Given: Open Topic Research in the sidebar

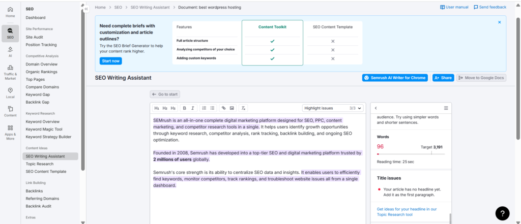Looking at the screenshot, I should pyautogui.click(x=40, y=164).
